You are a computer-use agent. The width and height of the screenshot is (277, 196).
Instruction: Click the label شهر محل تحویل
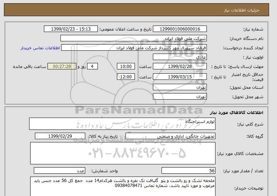tap(248, 97)
